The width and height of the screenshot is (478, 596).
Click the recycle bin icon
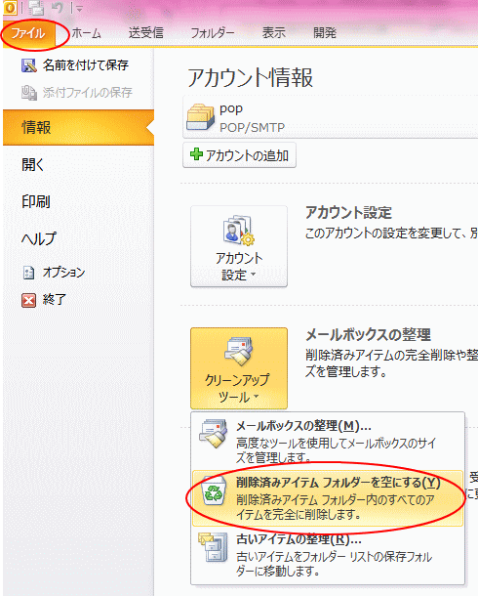point(214,491)
